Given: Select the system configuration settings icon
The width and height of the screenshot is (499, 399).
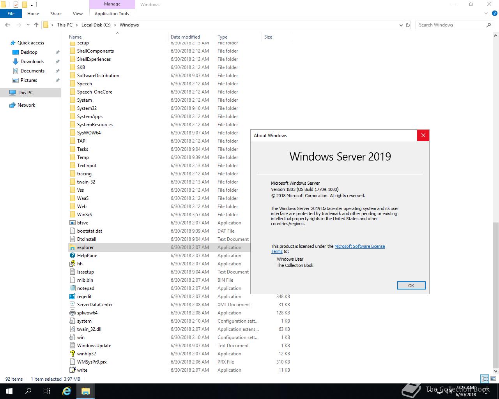Looking at the screenshot, I should pos(72,321).
